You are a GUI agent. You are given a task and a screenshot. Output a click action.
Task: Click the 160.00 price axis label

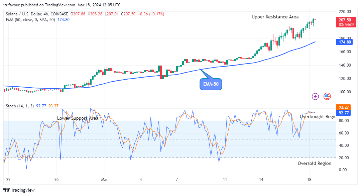point(345,52)
